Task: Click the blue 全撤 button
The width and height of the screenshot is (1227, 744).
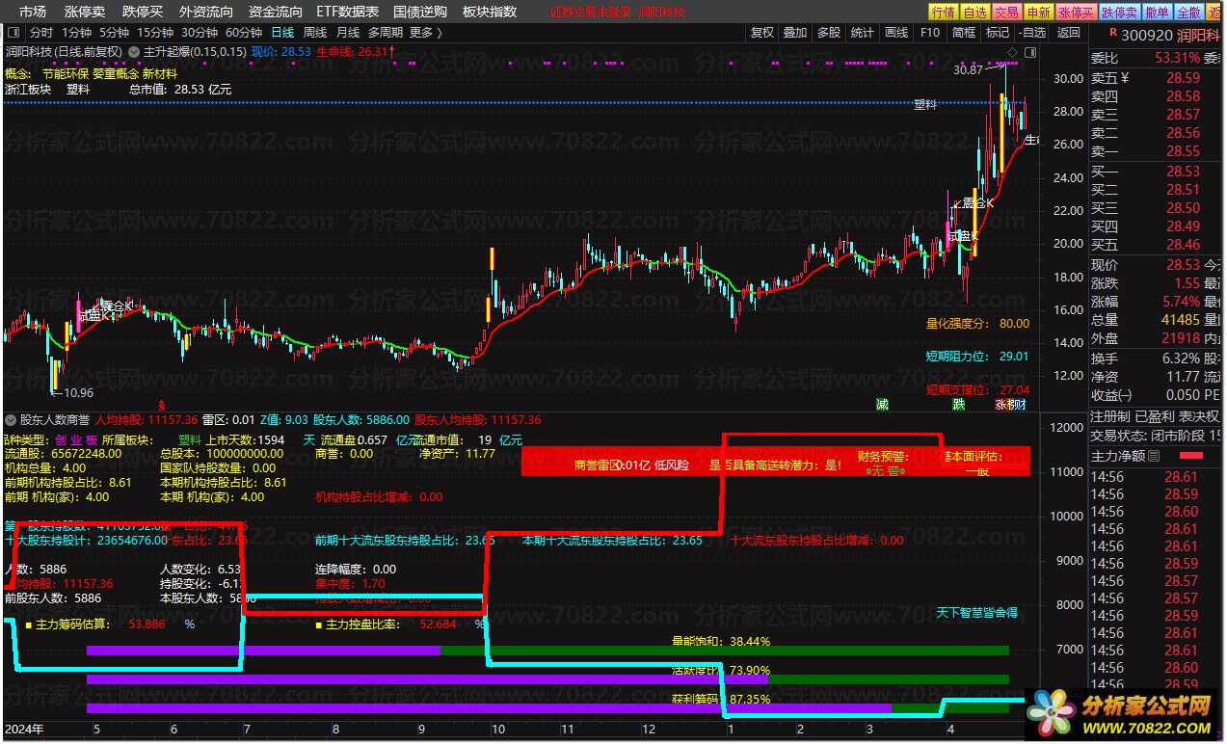Action: (1188, 13)
